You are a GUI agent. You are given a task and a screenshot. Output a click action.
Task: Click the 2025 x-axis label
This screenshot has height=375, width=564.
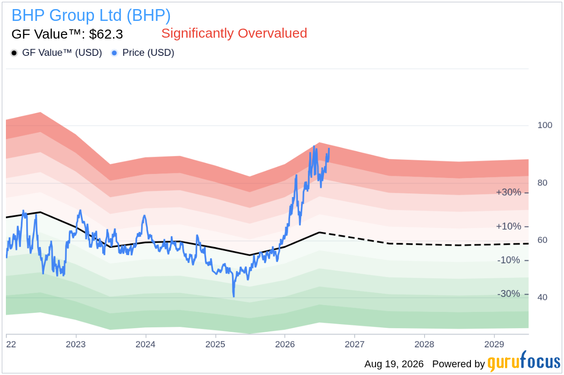click(215, 344)
